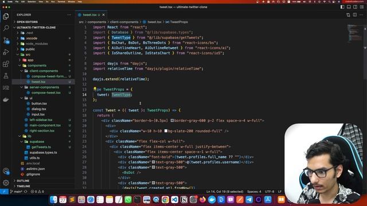The height and width of the screenshot is (206, 367).
Task: Expand the .vscode folder
Action: pyautogui.click(x=44, y=38)
